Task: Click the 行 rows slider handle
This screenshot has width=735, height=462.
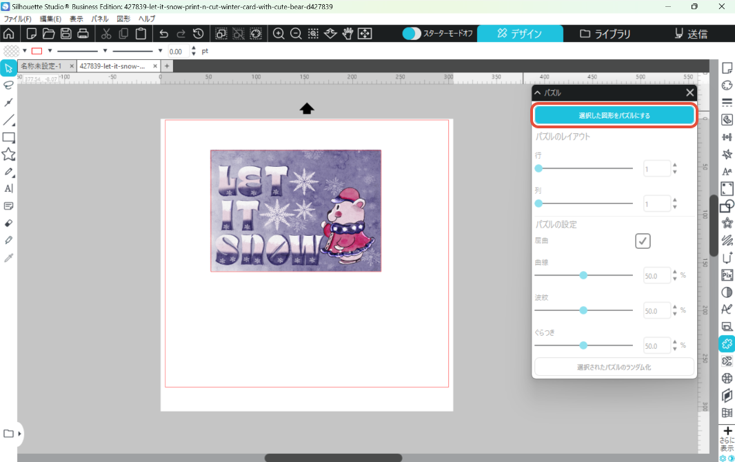Action: [538, 168]
